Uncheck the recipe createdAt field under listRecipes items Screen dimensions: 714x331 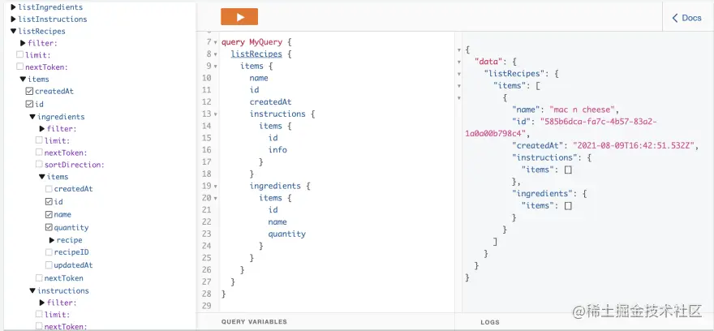pos(29,91)
